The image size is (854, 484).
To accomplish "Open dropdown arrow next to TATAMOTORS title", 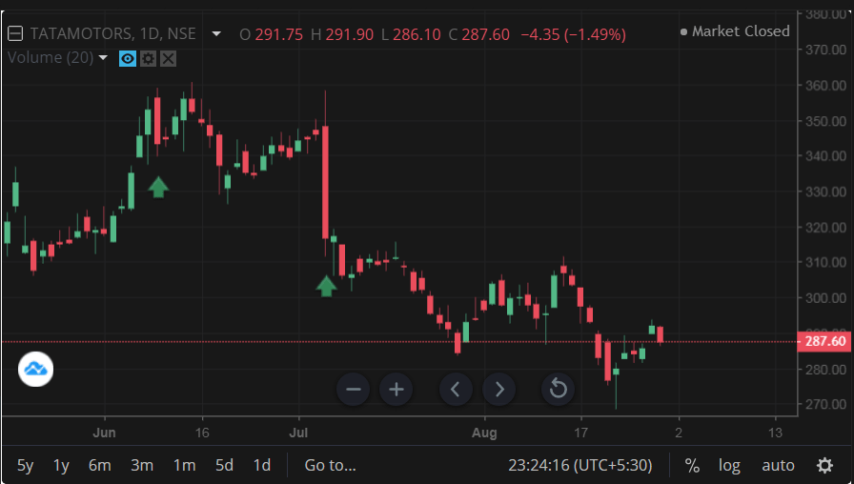I will coord(216,33).
